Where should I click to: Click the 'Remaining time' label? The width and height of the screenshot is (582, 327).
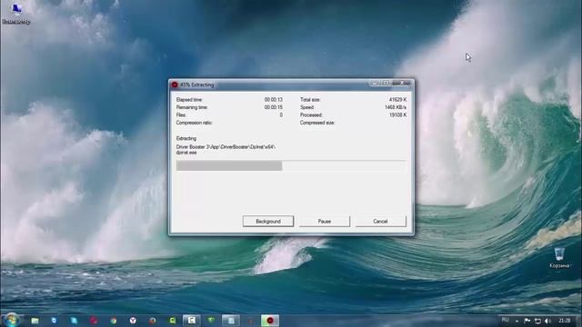192,107
